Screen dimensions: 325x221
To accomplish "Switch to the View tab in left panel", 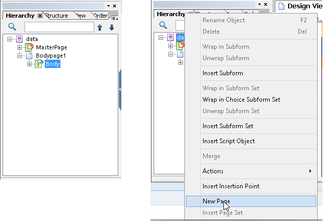I will [81, 16].
